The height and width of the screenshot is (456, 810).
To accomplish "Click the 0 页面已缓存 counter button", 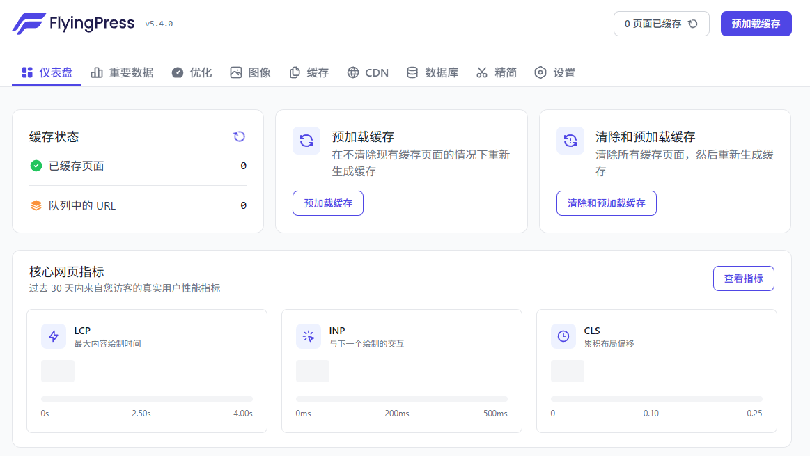I will tap(661, 24).
